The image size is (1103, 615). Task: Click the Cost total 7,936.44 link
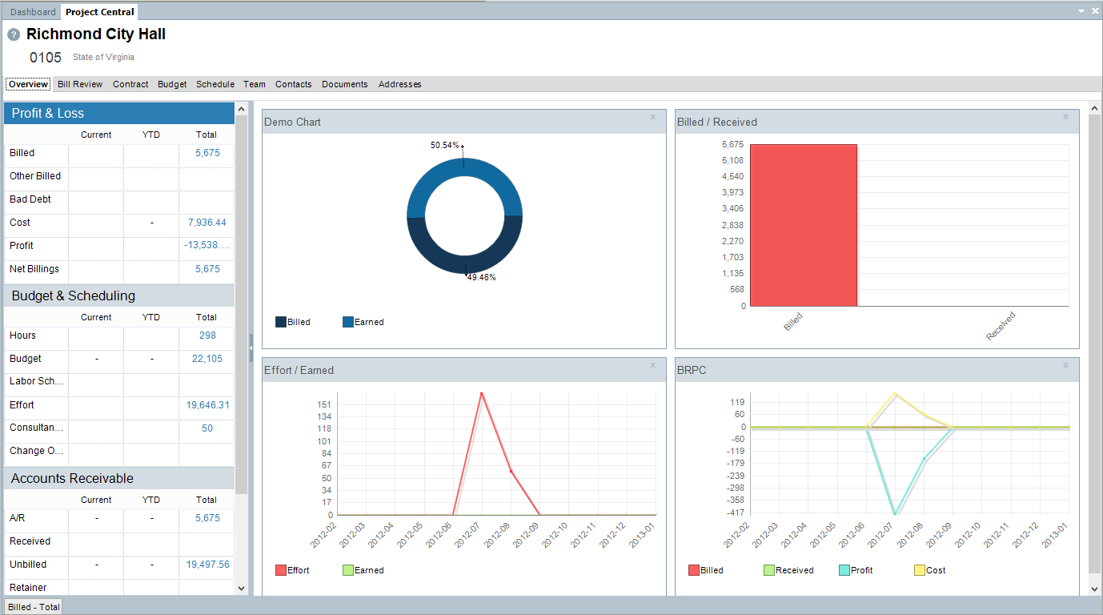(207, 223)
